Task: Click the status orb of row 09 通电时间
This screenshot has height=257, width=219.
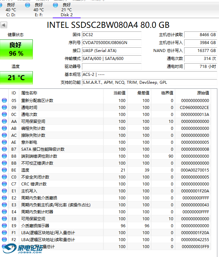Action: click(4, 107)
